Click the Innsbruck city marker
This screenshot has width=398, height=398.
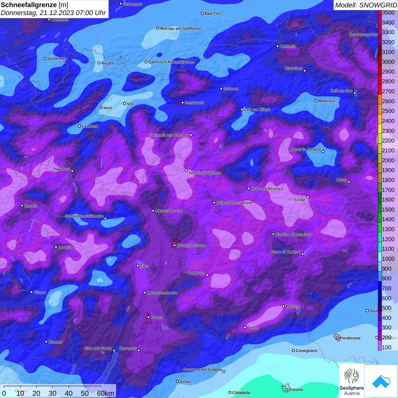coord(183,103)
